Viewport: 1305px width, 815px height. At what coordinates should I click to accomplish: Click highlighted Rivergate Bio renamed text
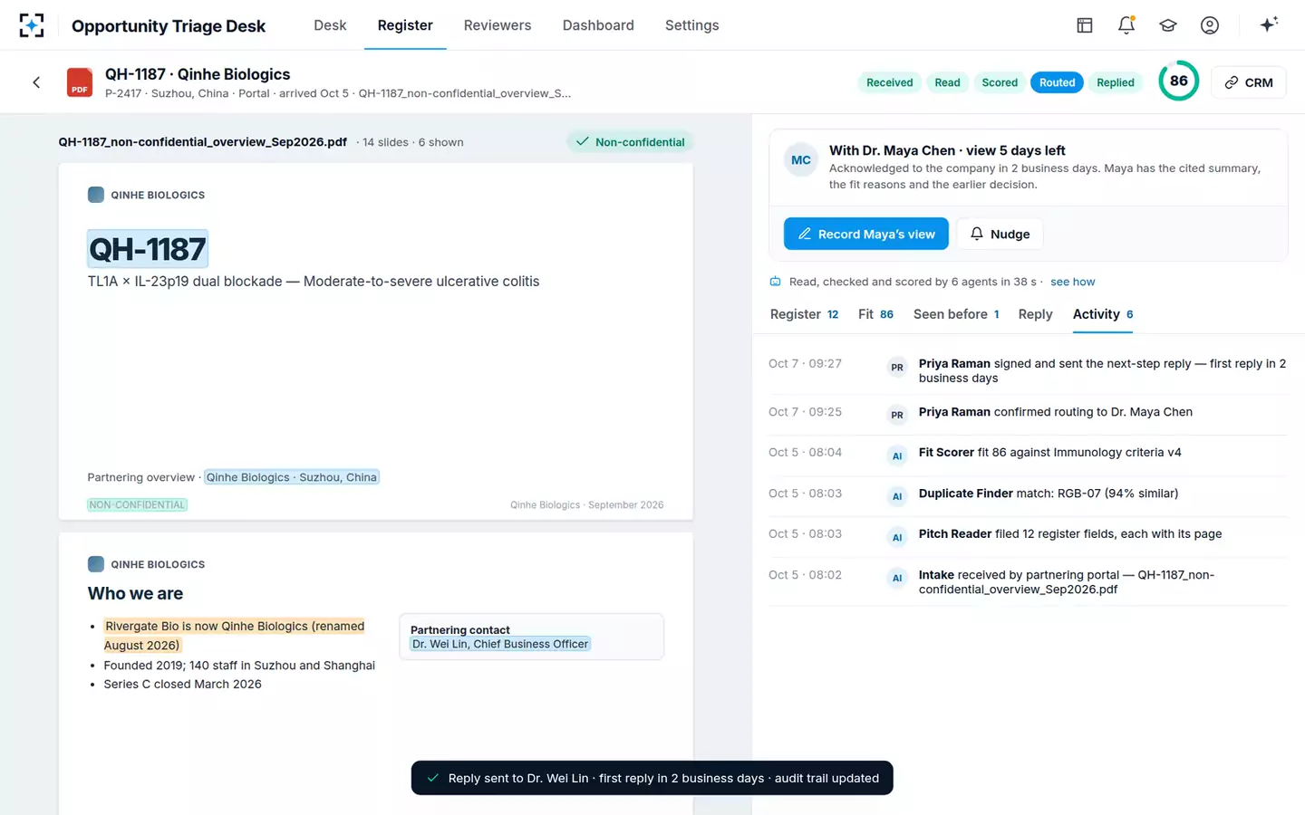pyautogui.click(x=234, y=636)
